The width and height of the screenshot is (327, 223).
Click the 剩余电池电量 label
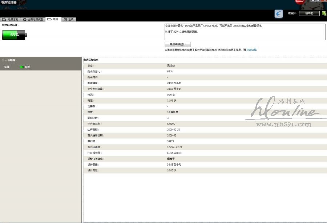point(11,25)
